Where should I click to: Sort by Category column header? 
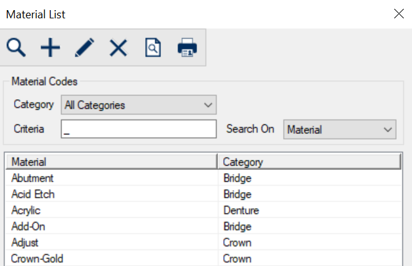pos(309,162)
